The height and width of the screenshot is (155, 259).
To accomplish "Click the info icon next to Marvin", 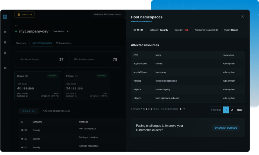I will click(x=26, y=76).
